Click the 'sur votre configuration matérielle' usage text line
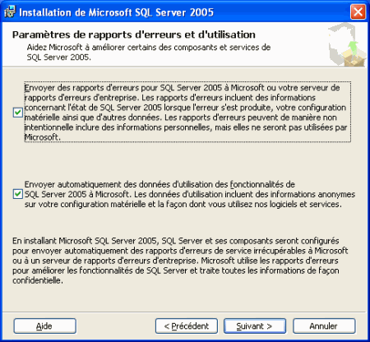The width and height of the screenshot is (370, 342). pos(183,204)
